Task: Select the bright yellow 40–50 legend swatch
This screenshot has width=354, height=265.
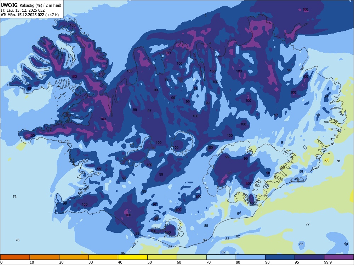Action: point(133,257)
